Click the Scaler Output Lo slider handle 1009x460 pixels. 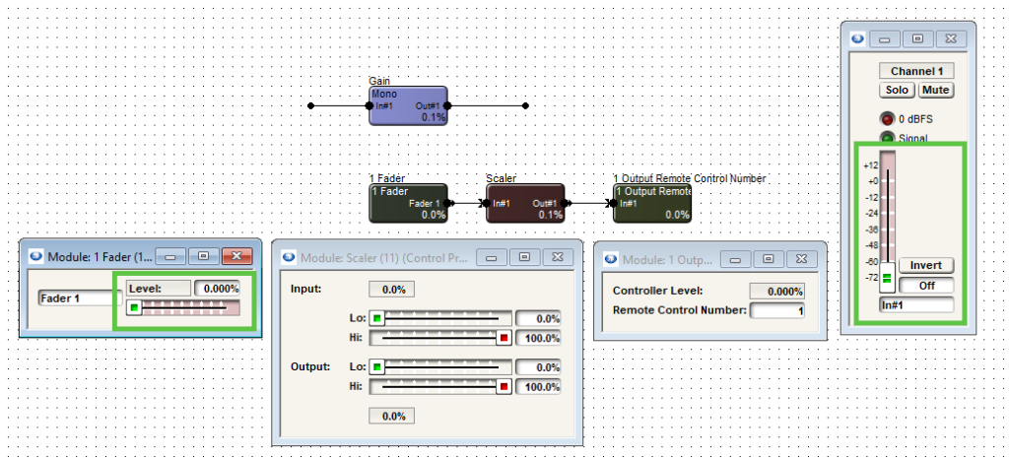tap(377, 367)
